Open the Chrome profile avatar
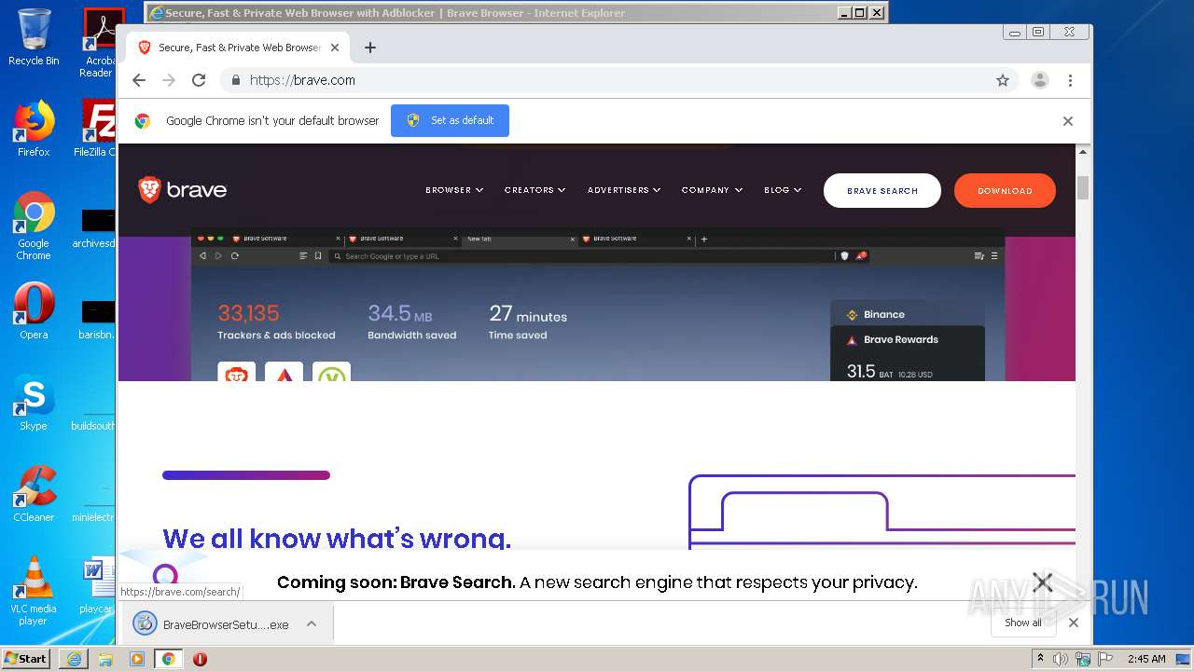This screenshot has height=671, width=1194. [x=1040, y=80]
